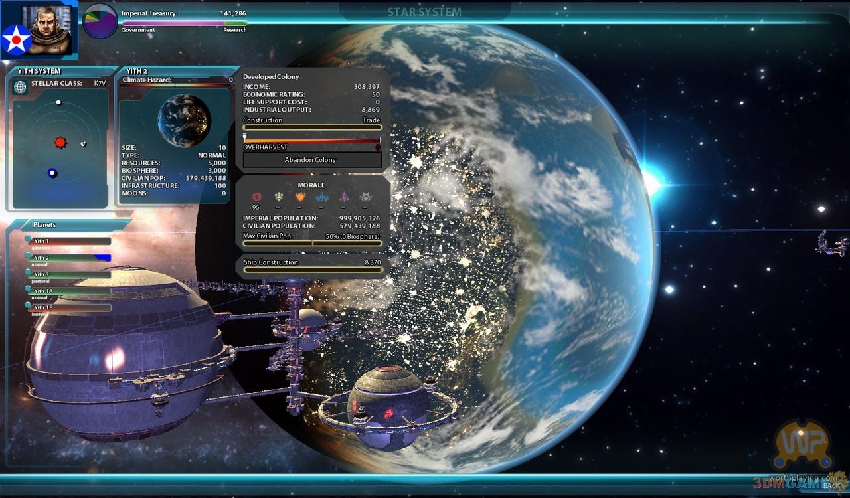Click the red human faction morale icon
This screenshot has width=850, height=498.
point(256,197)
